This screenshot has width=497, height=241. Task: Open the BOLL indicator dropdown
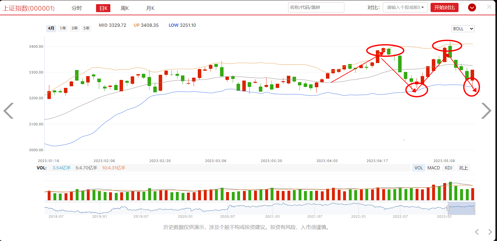463,29
